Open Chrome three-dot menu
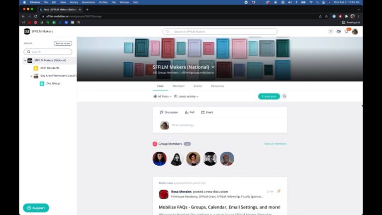 359,16
